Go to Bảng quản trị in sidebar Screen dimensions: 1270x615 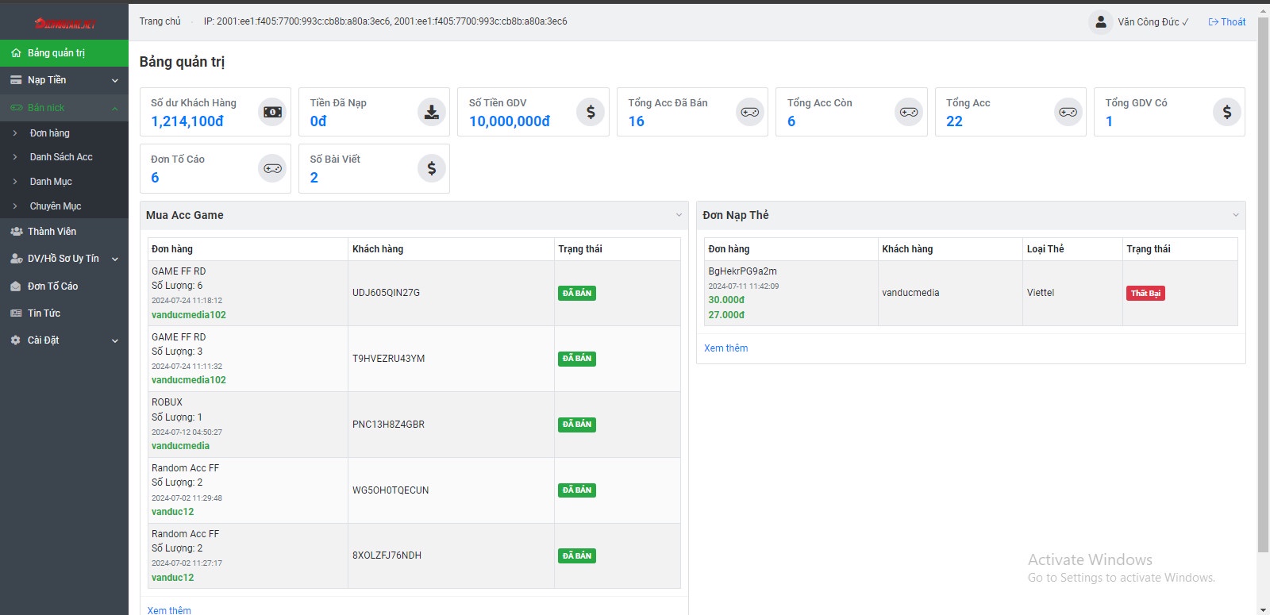(64, 53)
